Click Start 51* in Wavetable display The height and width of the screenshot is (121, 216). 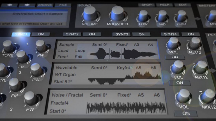63,82
